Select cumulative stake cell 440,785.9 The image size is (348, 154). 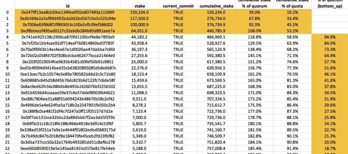[217, 31]
